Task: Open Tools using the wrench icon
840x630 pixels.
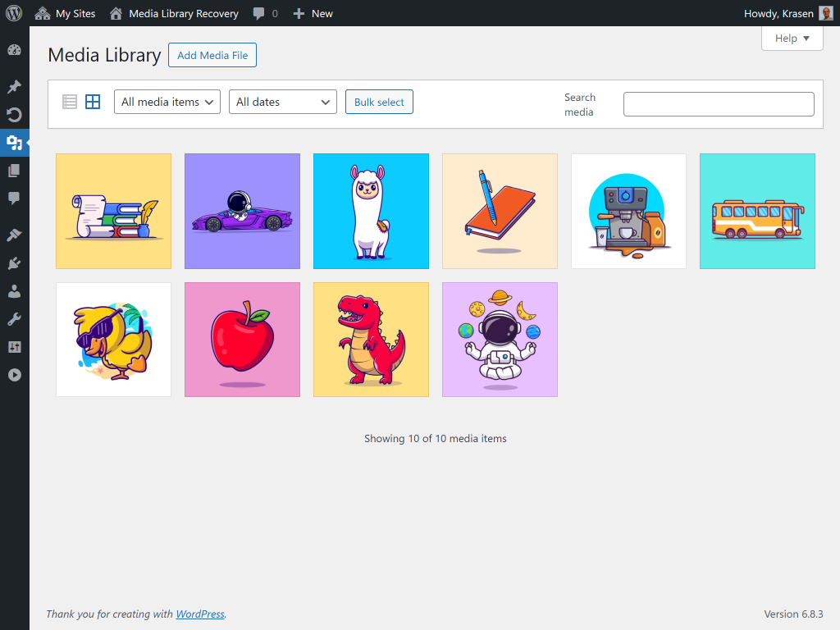Action: coord(14,318)
